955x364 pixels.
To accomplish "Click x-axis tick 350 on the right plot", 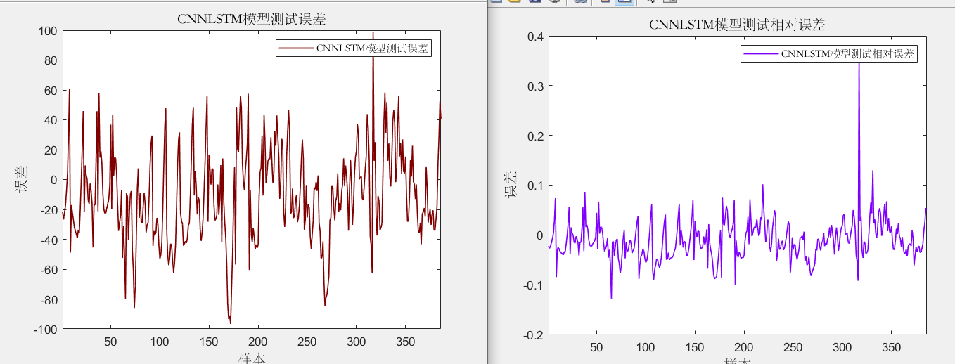I will pyautogui.click(x=891, y=347).
